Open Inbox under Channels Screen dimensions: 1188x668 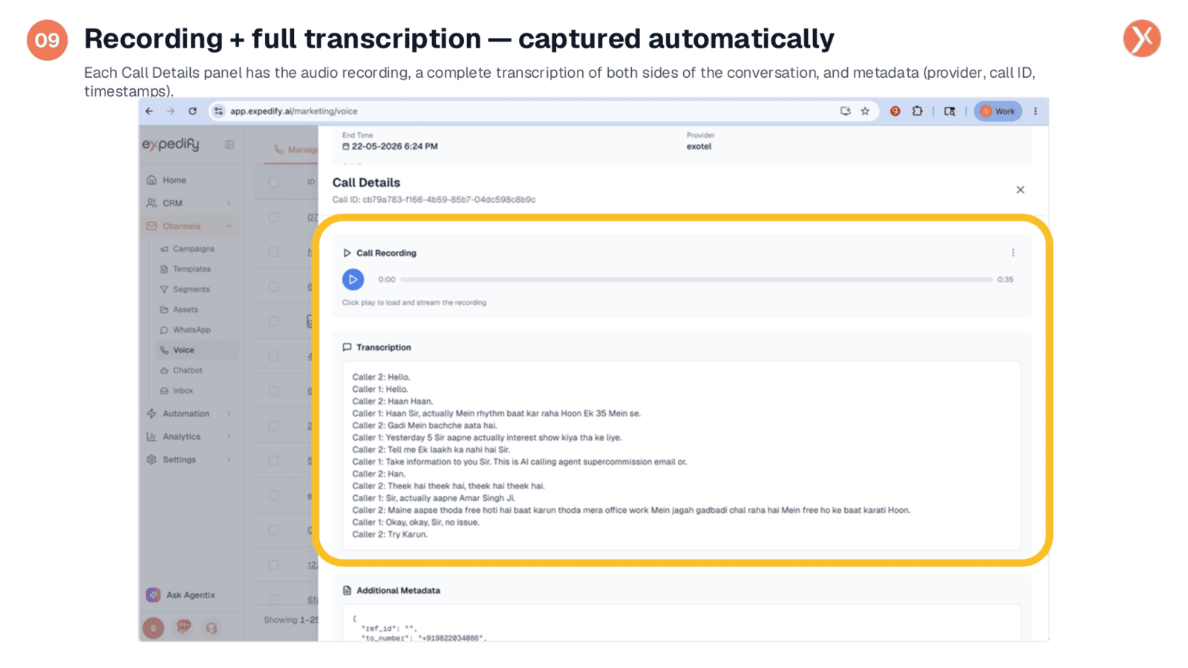coord(183,390)
